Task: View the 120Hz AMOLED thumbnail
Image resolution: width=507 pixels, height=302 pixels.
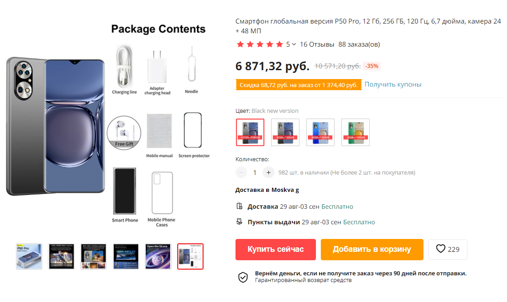Action: tap(126, 256)
